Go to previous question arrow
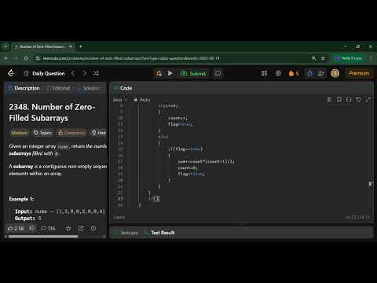 point(73,73)
